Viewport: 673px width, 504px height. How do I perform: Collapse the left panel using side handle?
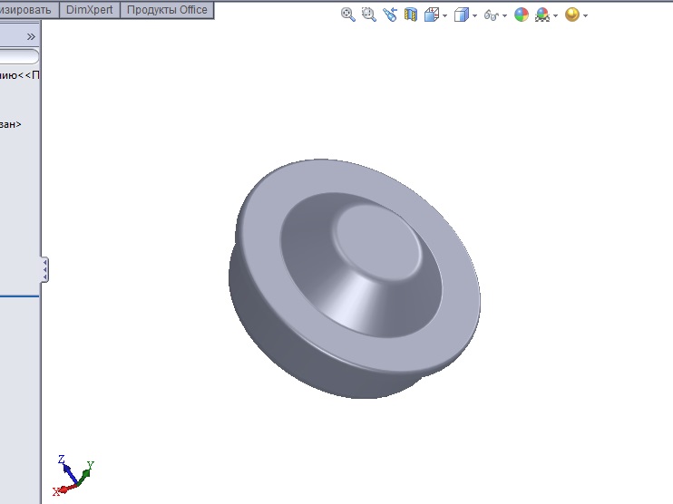pyautogui.click(x=44, y=269)
